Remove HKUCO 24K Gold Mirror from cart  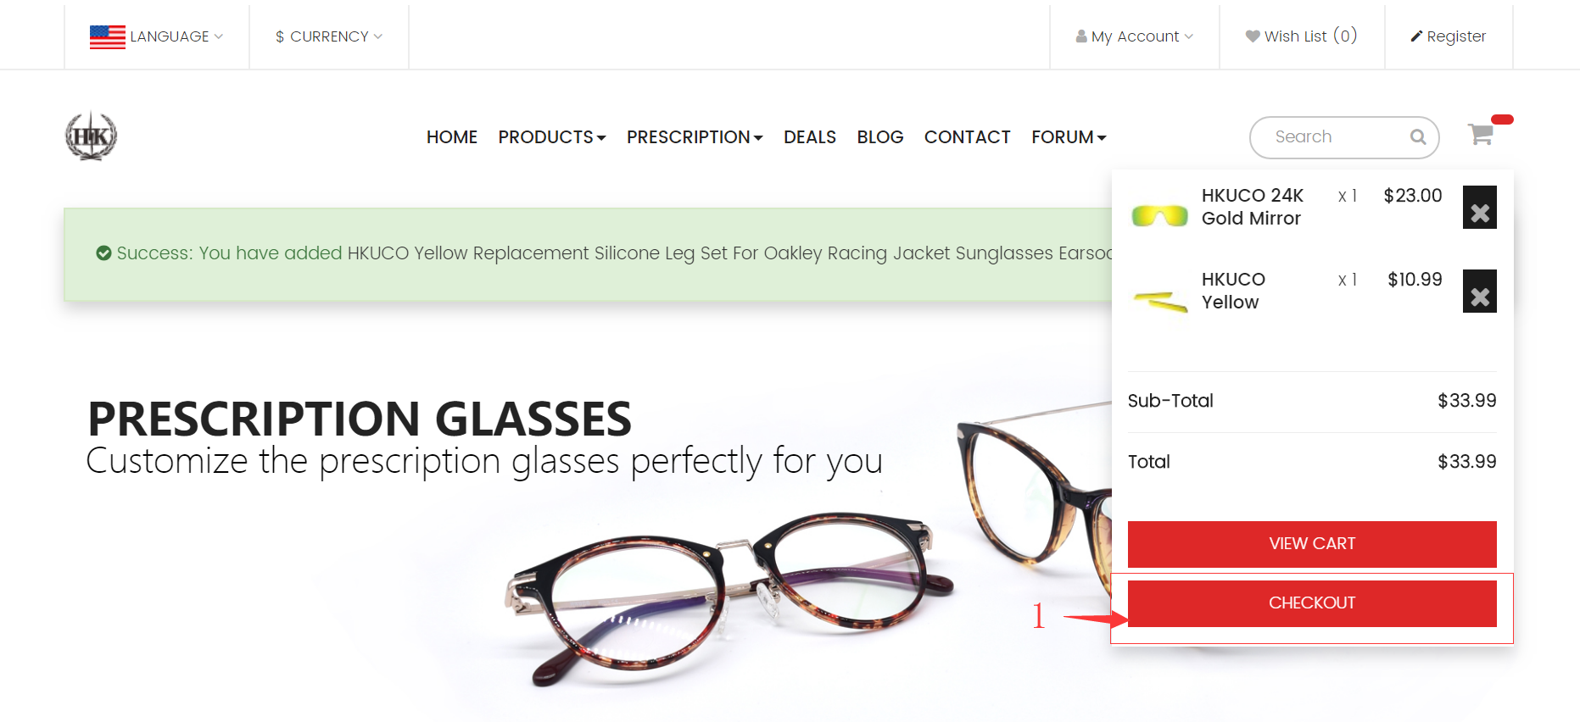pos(1480,208)
